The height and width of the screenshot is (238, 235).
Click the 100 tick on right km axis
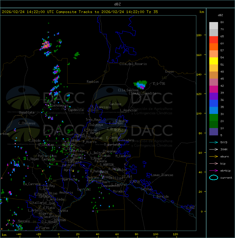[x=199, y=114]
